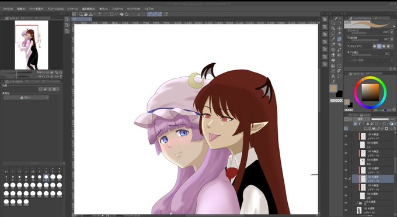Toggle visibility of the topmost layer row
The width and height of the screenshot is (397, 217).
346,136
